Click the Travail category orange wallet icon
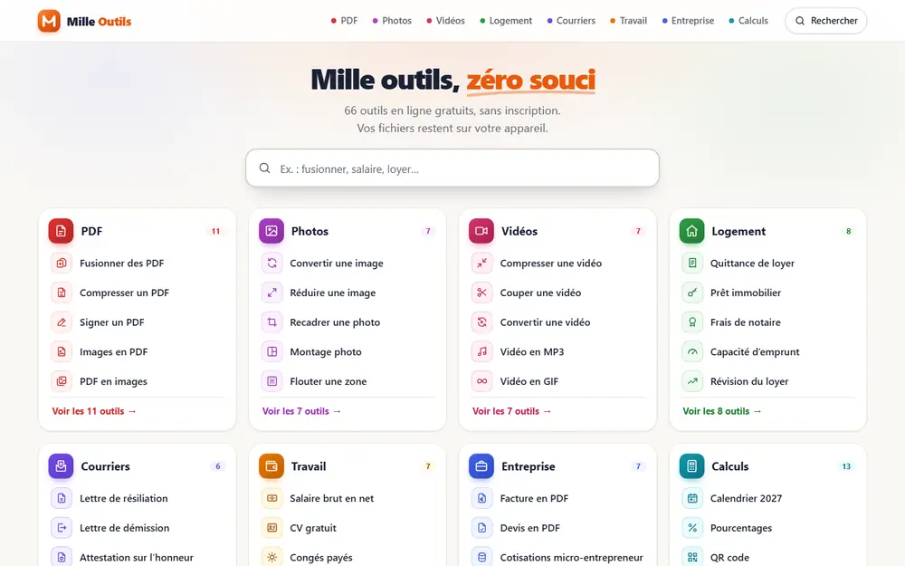 point(271,466)
